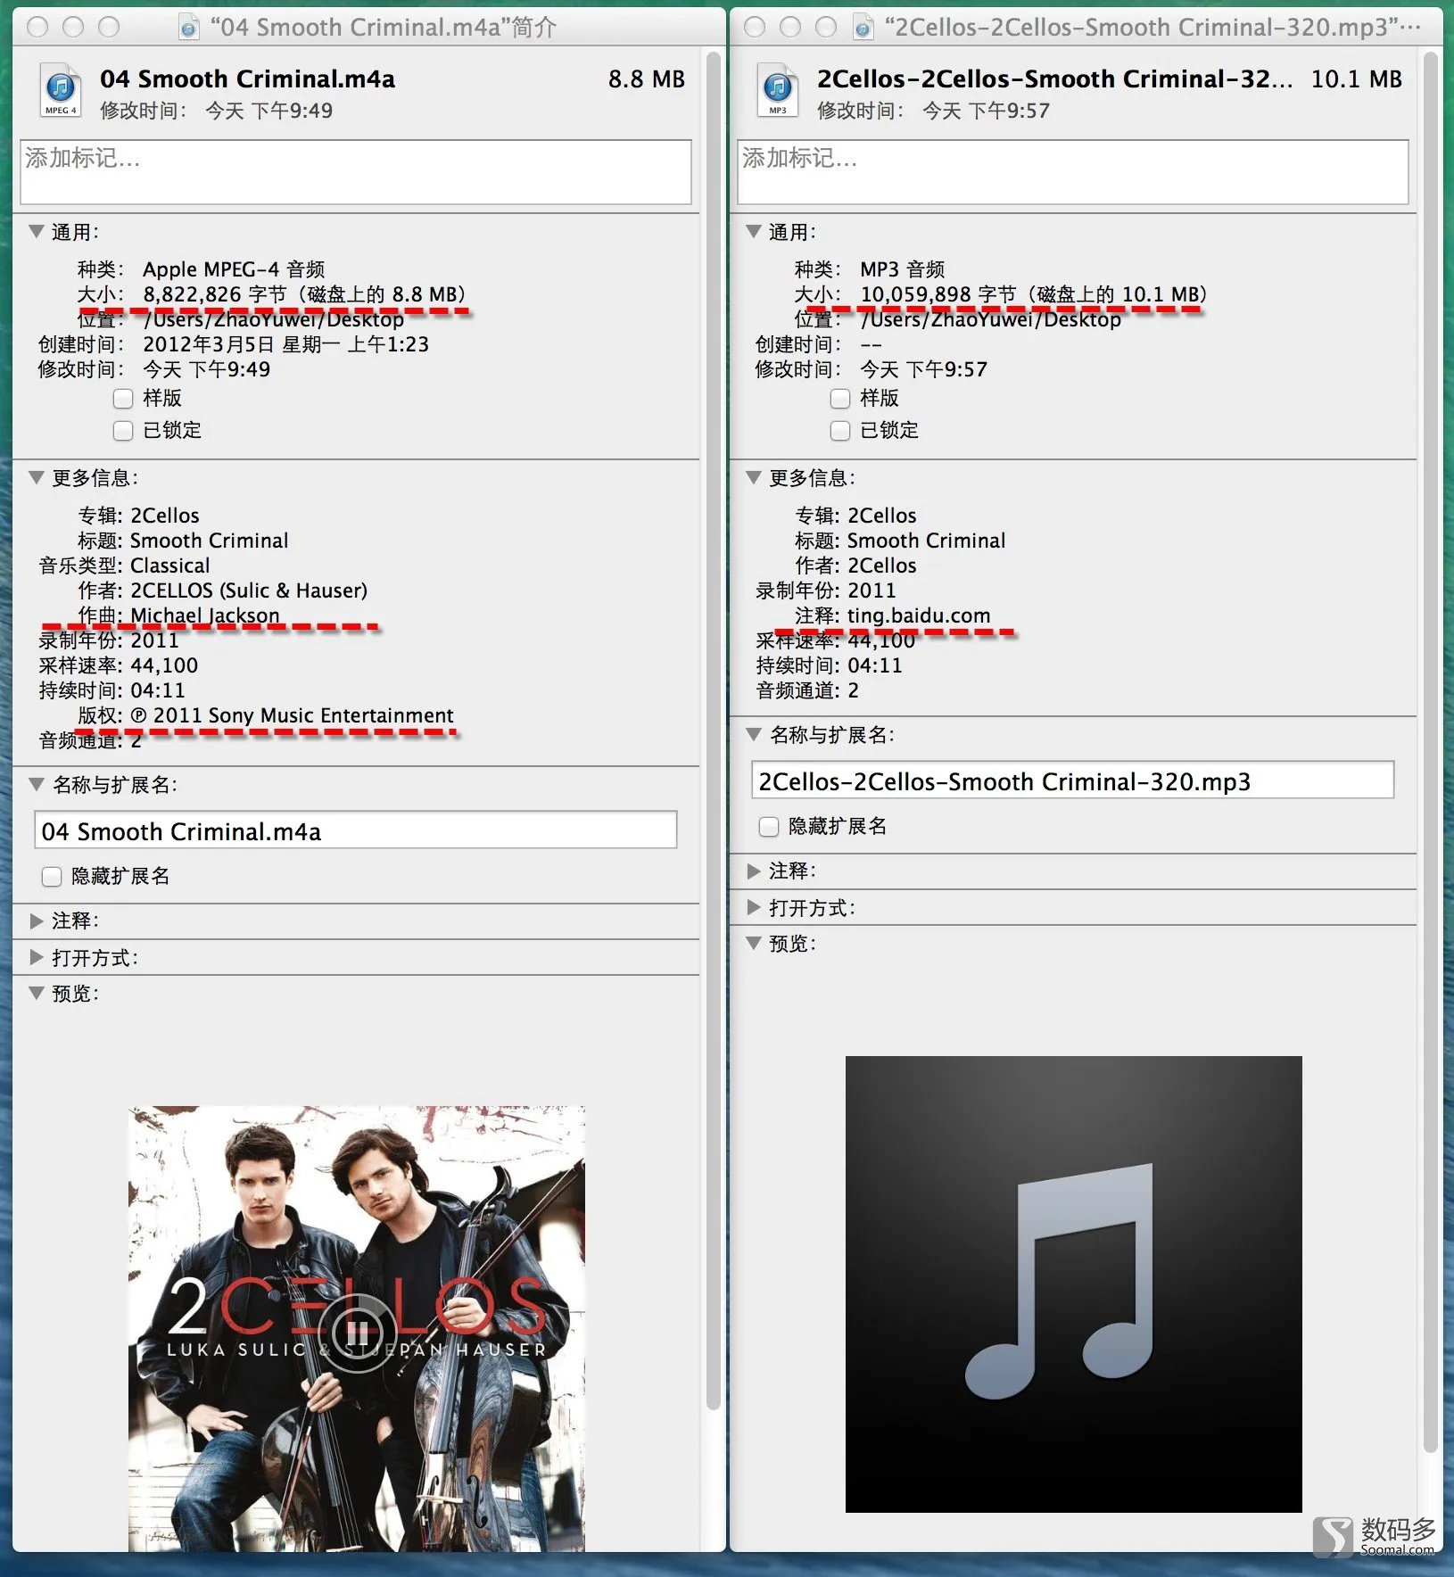The width and height of the screenshot is (1454, 1577).
Task: Click the copyright text 2011 Sony Music Entertainment
Action: click(x=303, y=715)
